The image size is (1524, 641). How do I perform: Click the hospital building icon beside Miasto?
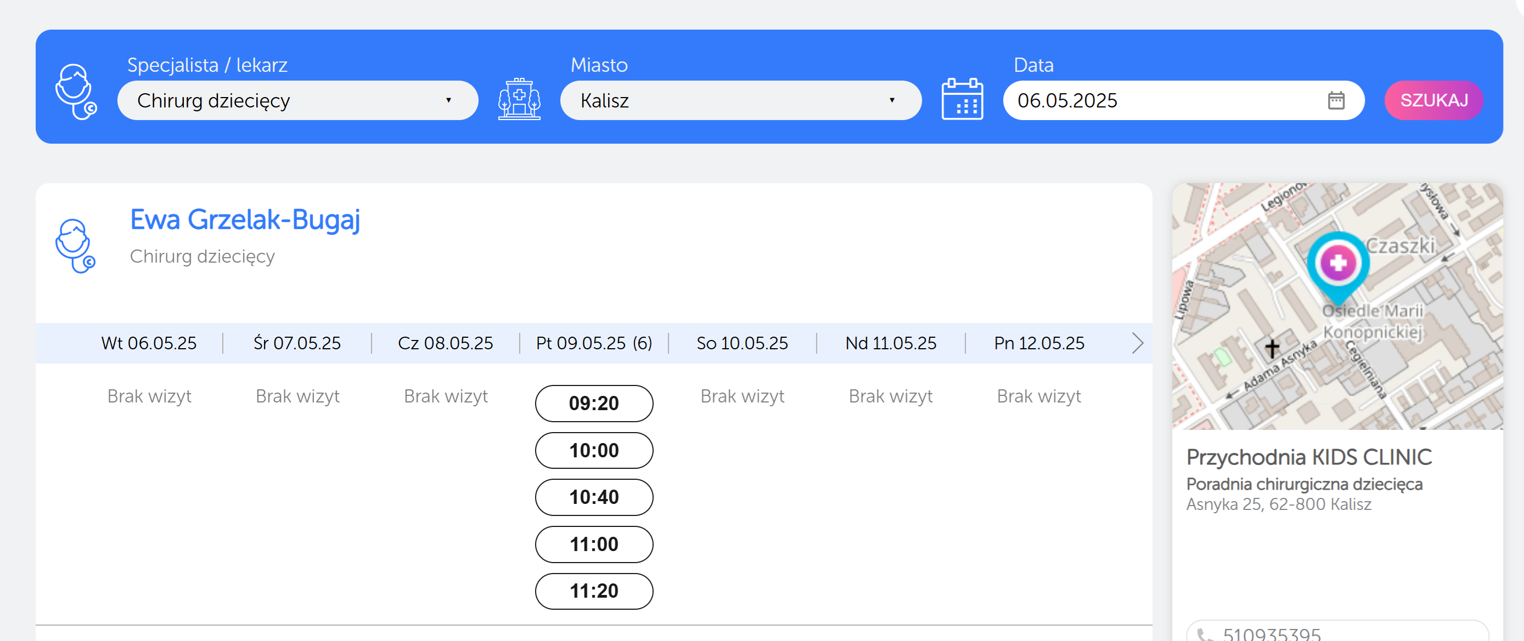(519, 99)
